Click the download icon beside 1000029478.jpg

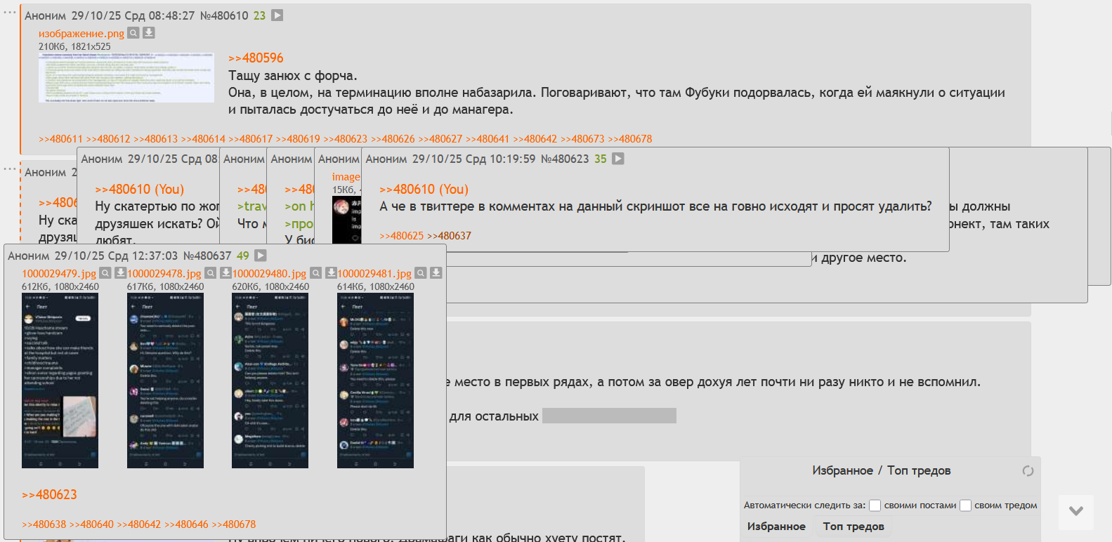pos(226,273)
